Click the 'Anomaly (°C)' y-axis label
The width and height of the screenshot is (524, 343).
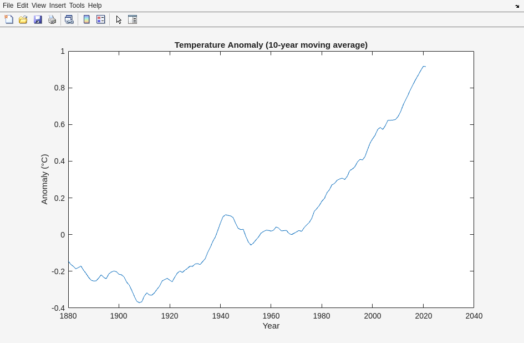44,179
